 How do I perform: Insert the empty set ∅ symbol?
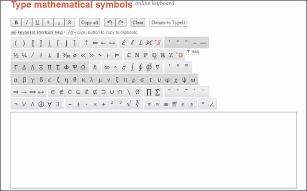pos(137,92)
